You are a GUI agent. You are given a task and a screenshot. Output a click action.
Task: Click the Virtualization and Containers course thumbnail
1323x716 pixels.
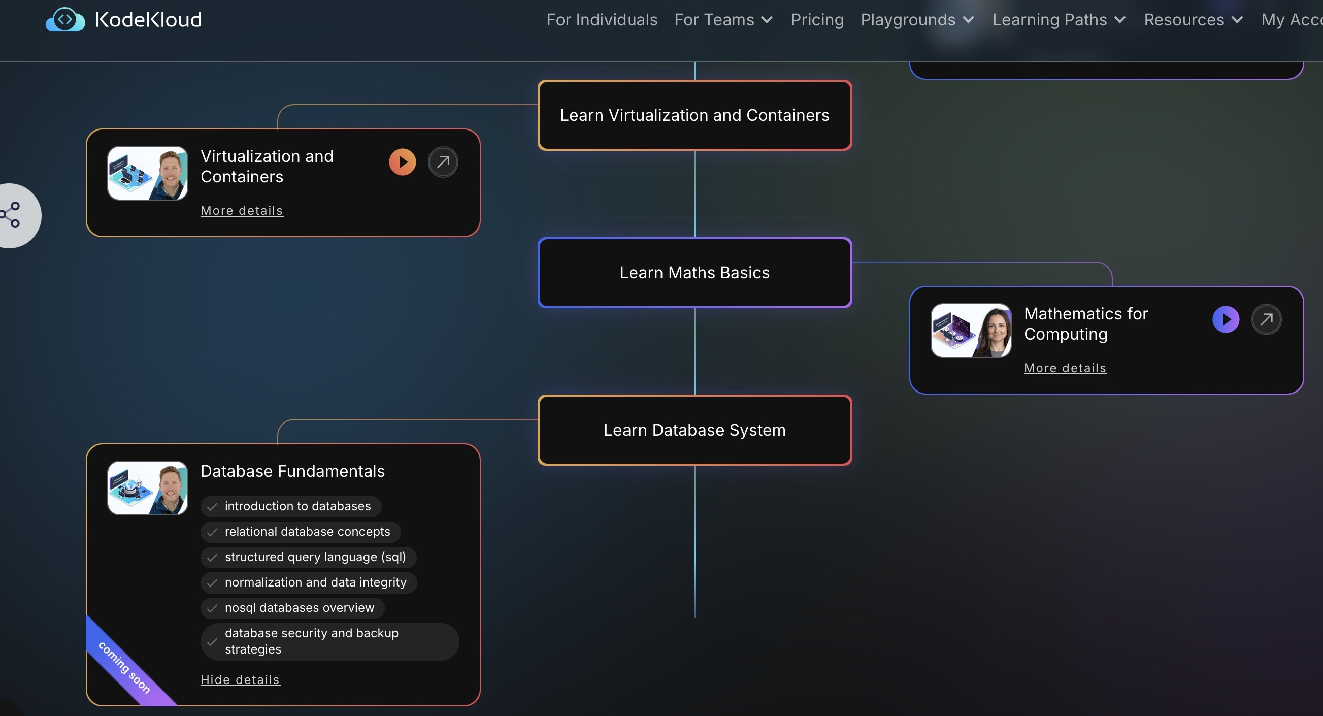point(147,173)
